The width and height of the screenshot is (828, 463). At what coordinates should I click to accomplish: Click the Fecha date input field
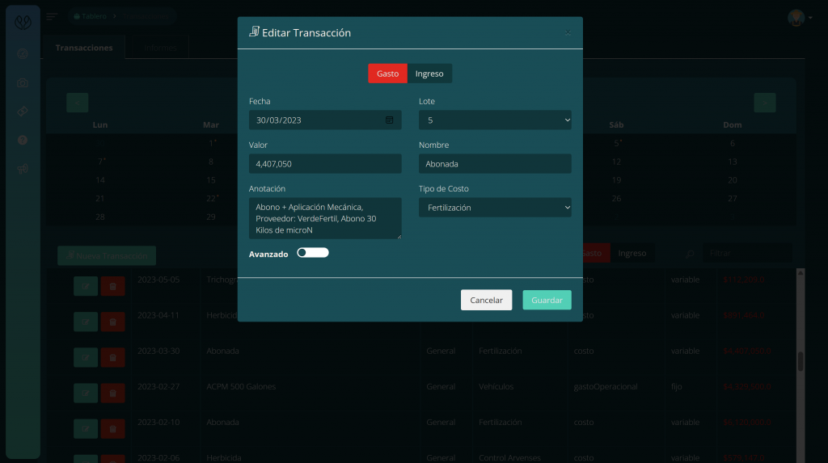point(325,120)
